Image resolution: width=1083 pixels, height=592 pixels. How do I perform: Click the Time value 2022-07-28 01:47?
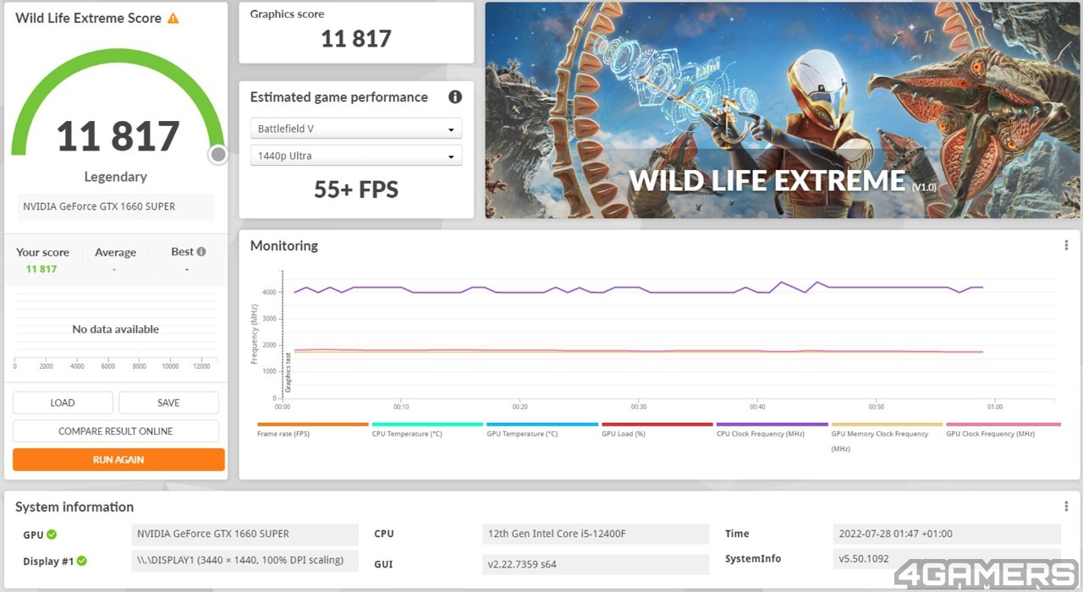pyautogui.click(x=946, y=534)
